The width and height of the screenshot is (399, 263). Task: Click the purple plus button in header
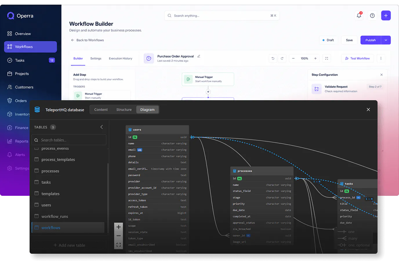coord(386,16)
